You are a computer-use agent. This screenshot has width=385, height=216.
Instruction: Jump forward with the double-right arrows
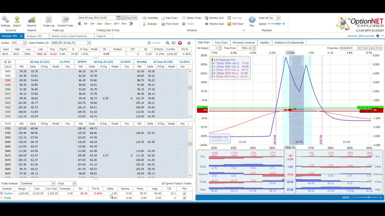point(131,24)
